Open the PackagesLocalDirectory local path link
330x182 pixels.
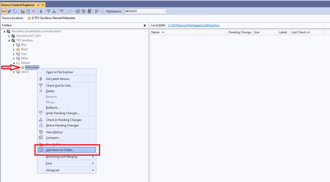(x=194, y=25)
